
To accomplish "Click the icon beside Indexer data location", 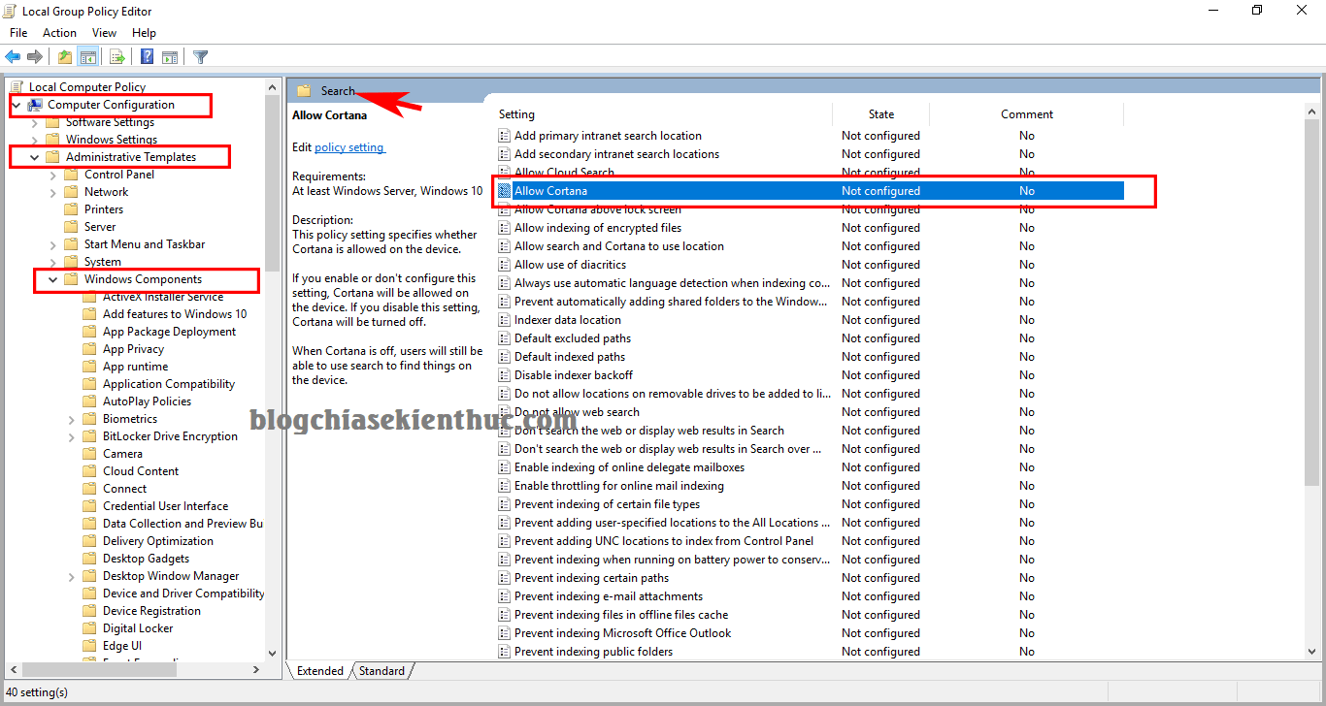I will tap(505, 320).
